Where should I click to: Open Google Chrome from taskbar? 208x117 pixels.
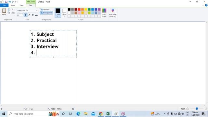101,114
